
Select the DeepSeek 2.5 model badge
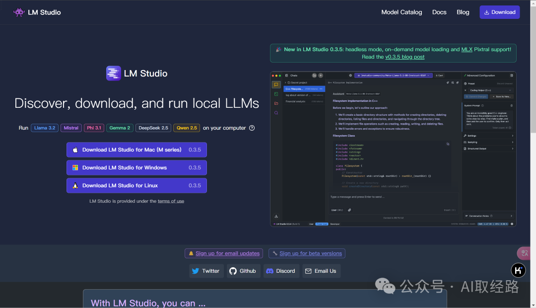click(153, 128)
